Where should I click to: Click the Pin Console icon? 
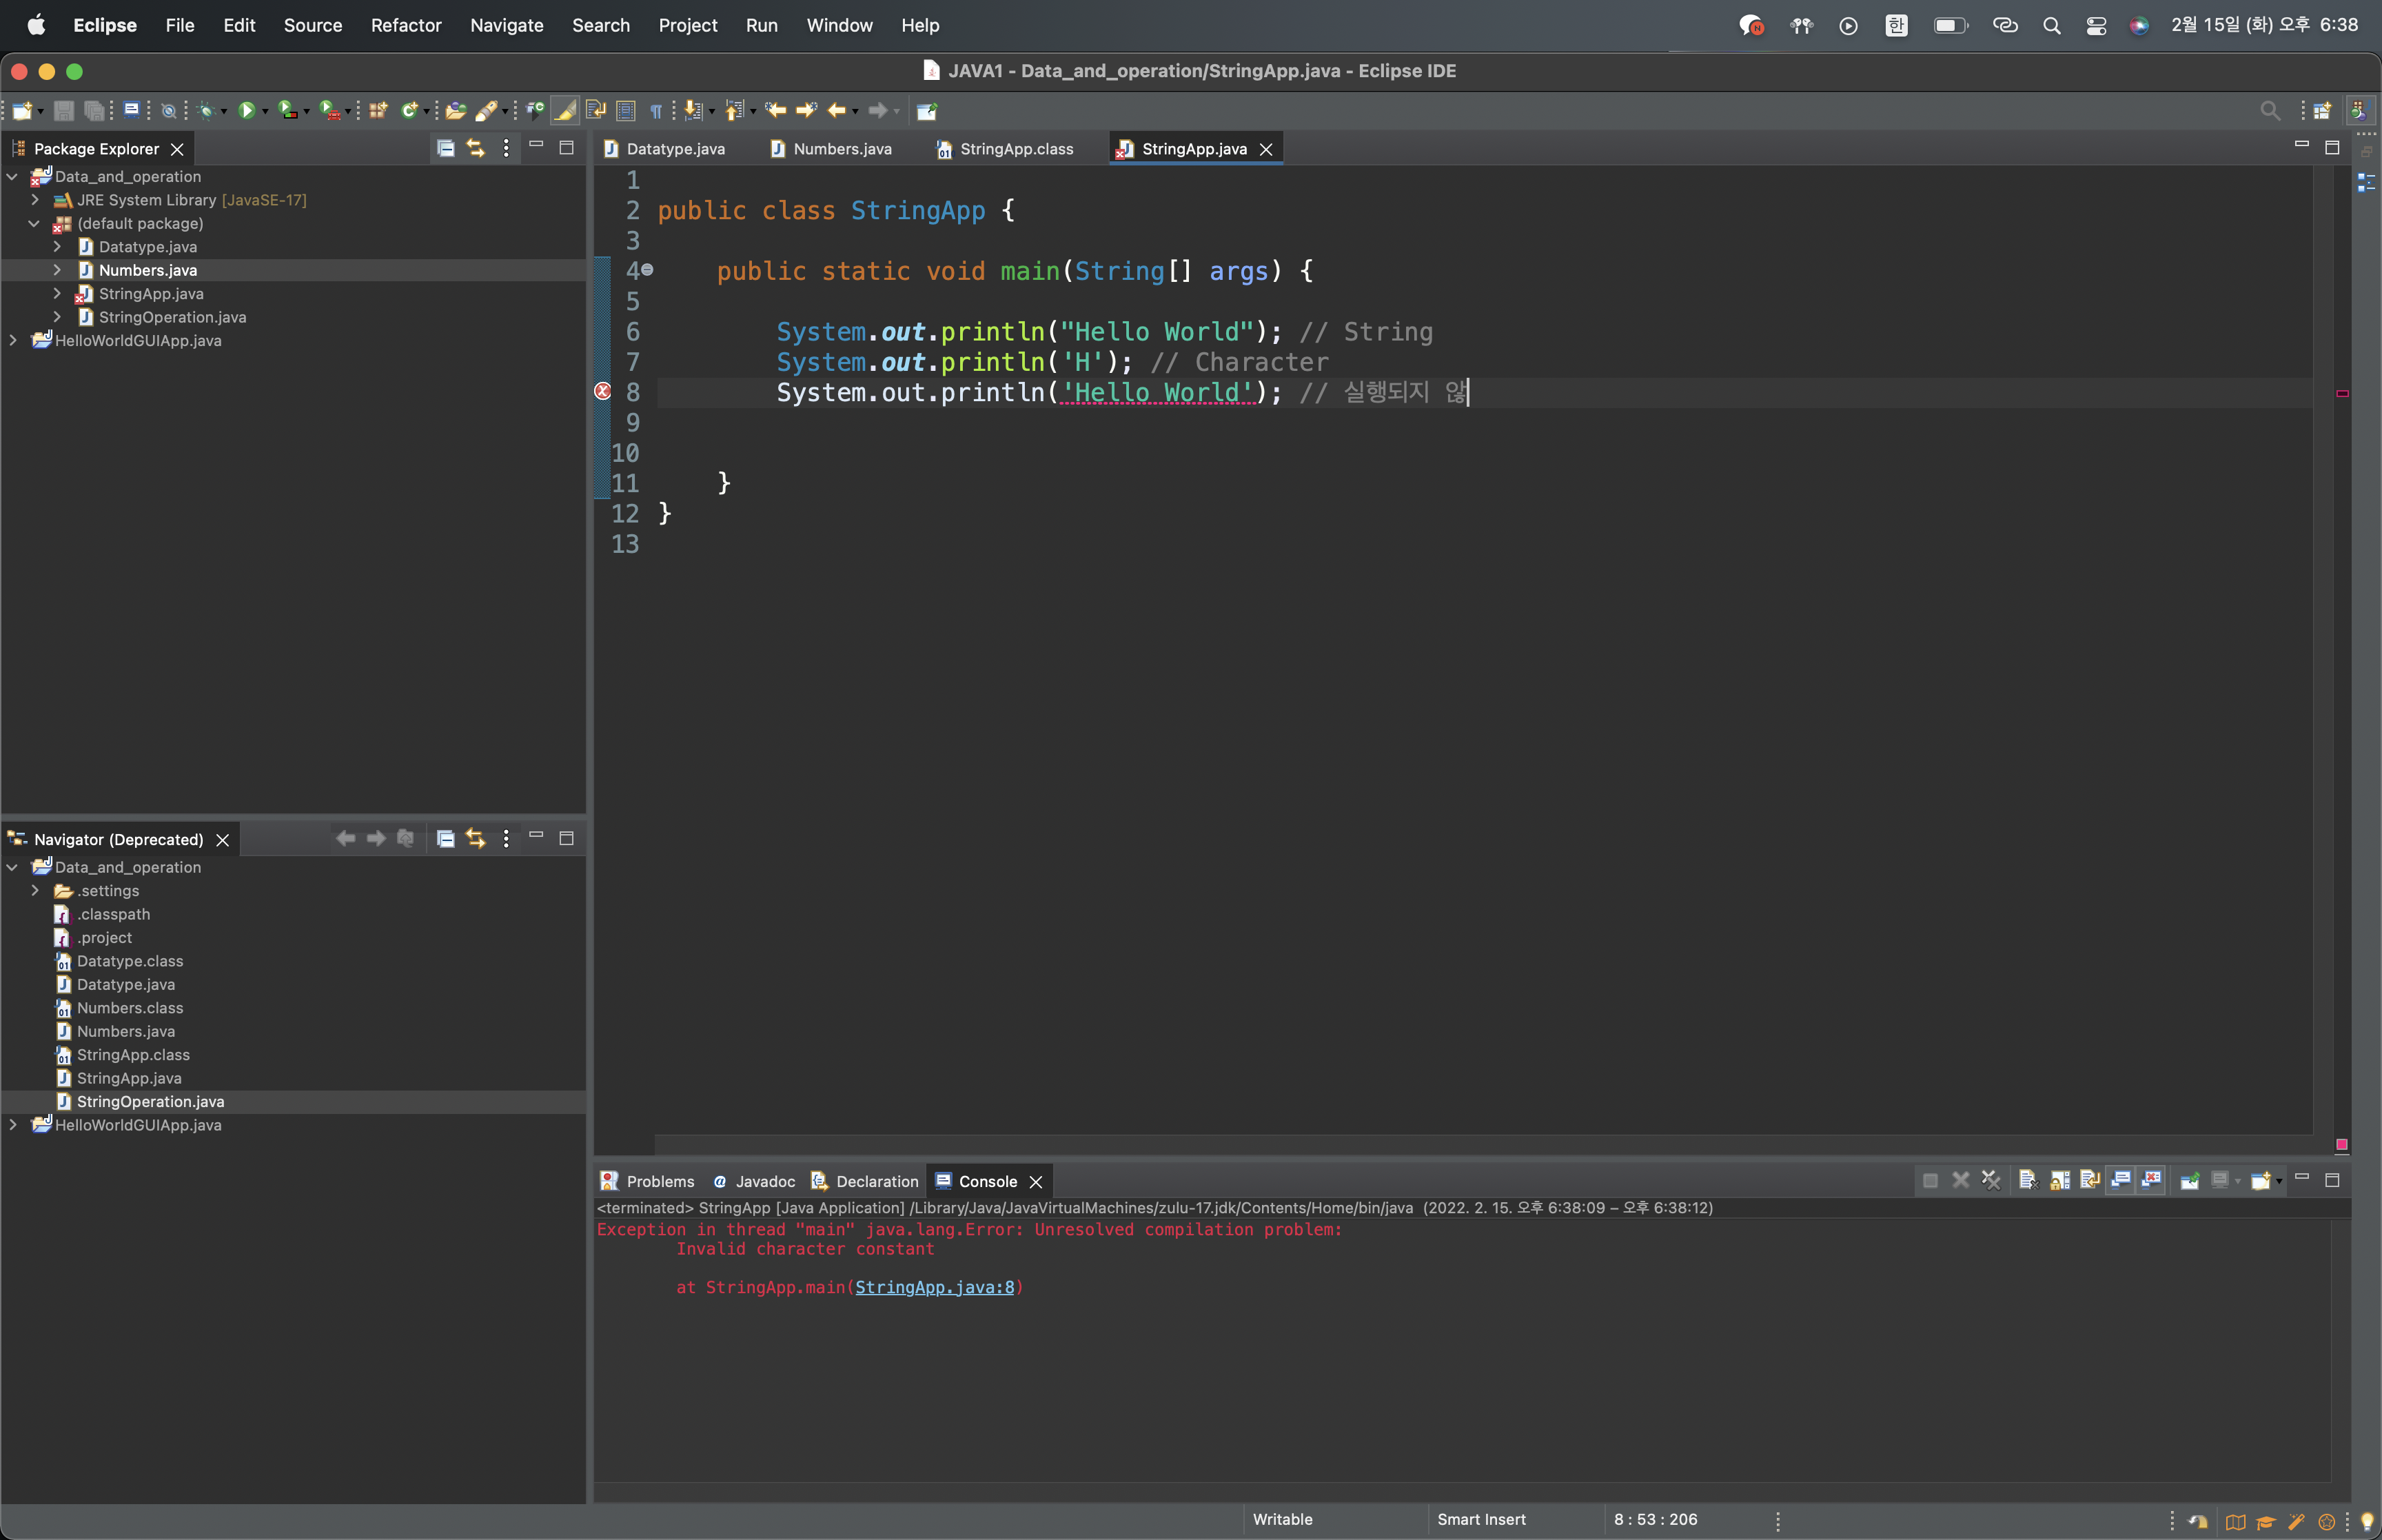coord(2189,1181)
